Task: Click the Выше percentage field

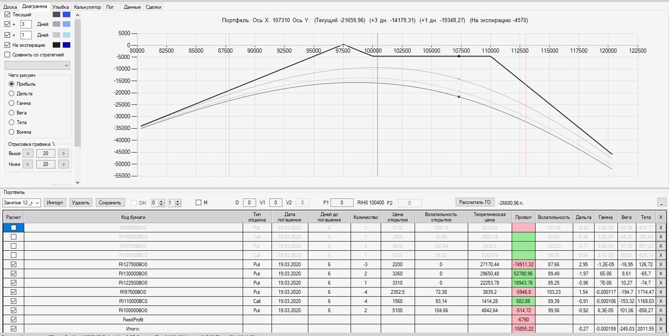Action: pos(46,153)
